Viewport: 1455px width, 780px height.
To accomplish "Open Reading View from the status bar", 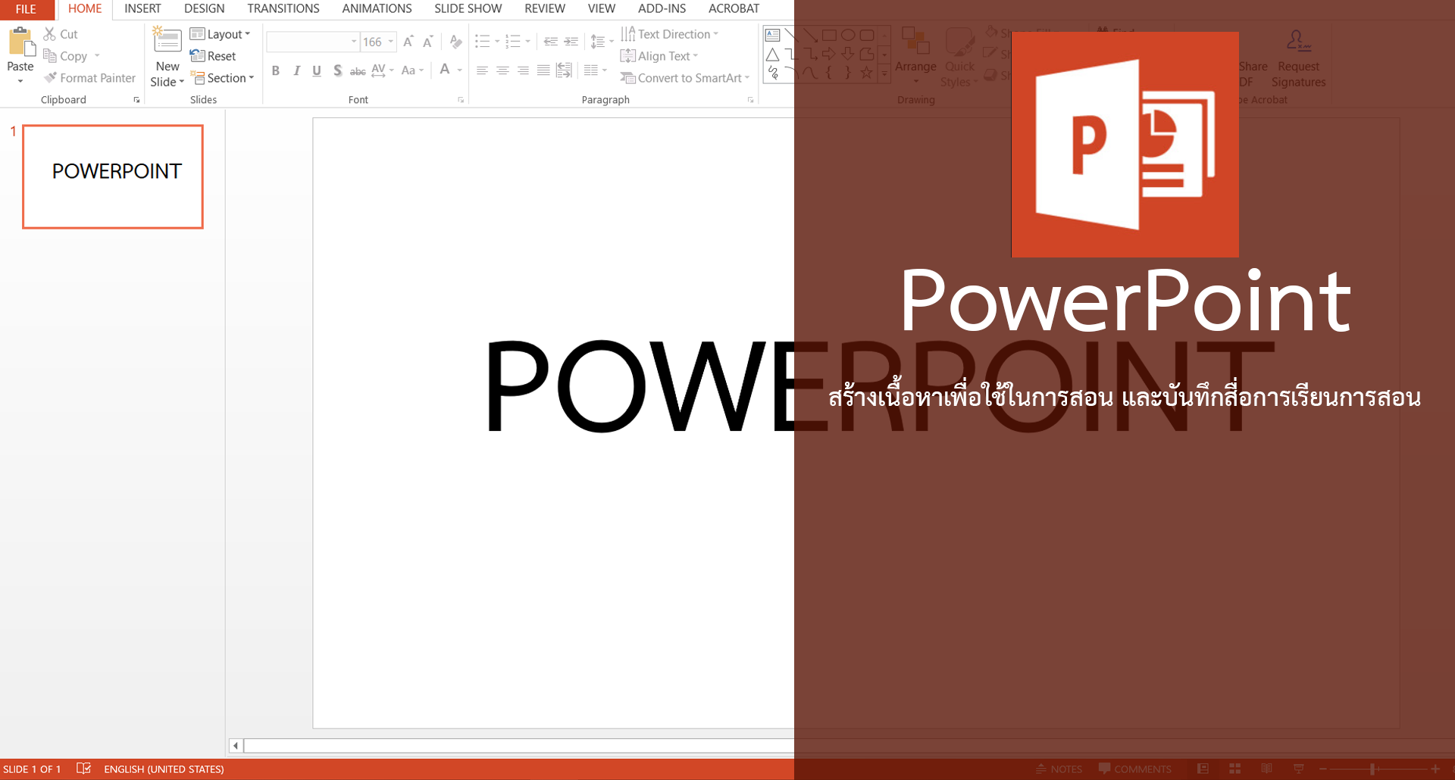I will pyautogui.click(x=1266, y=769).
